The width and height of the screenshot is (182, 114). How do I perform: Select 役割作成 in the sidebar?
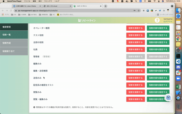click(14, 43)
